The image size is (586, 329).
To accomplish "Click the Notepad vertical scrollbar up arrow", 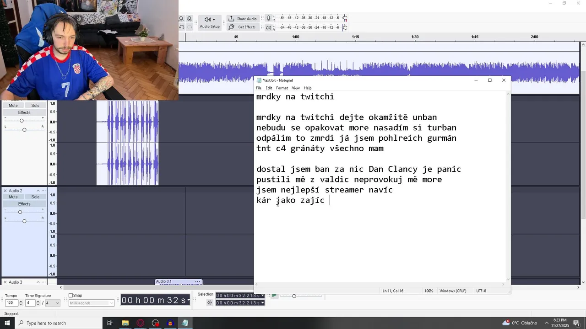I will pyautogui.click(x=508, y=95).
